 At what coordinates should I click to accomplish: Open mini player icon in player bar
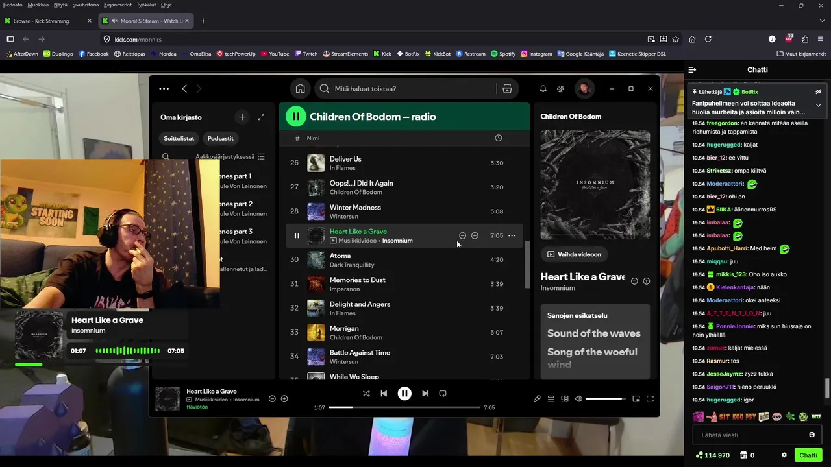(x=636, y=399)
